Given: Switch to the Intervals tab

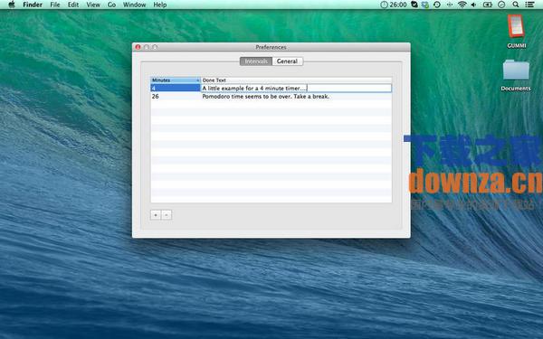Looking at the screenshot, I should [x=256, y=61].
